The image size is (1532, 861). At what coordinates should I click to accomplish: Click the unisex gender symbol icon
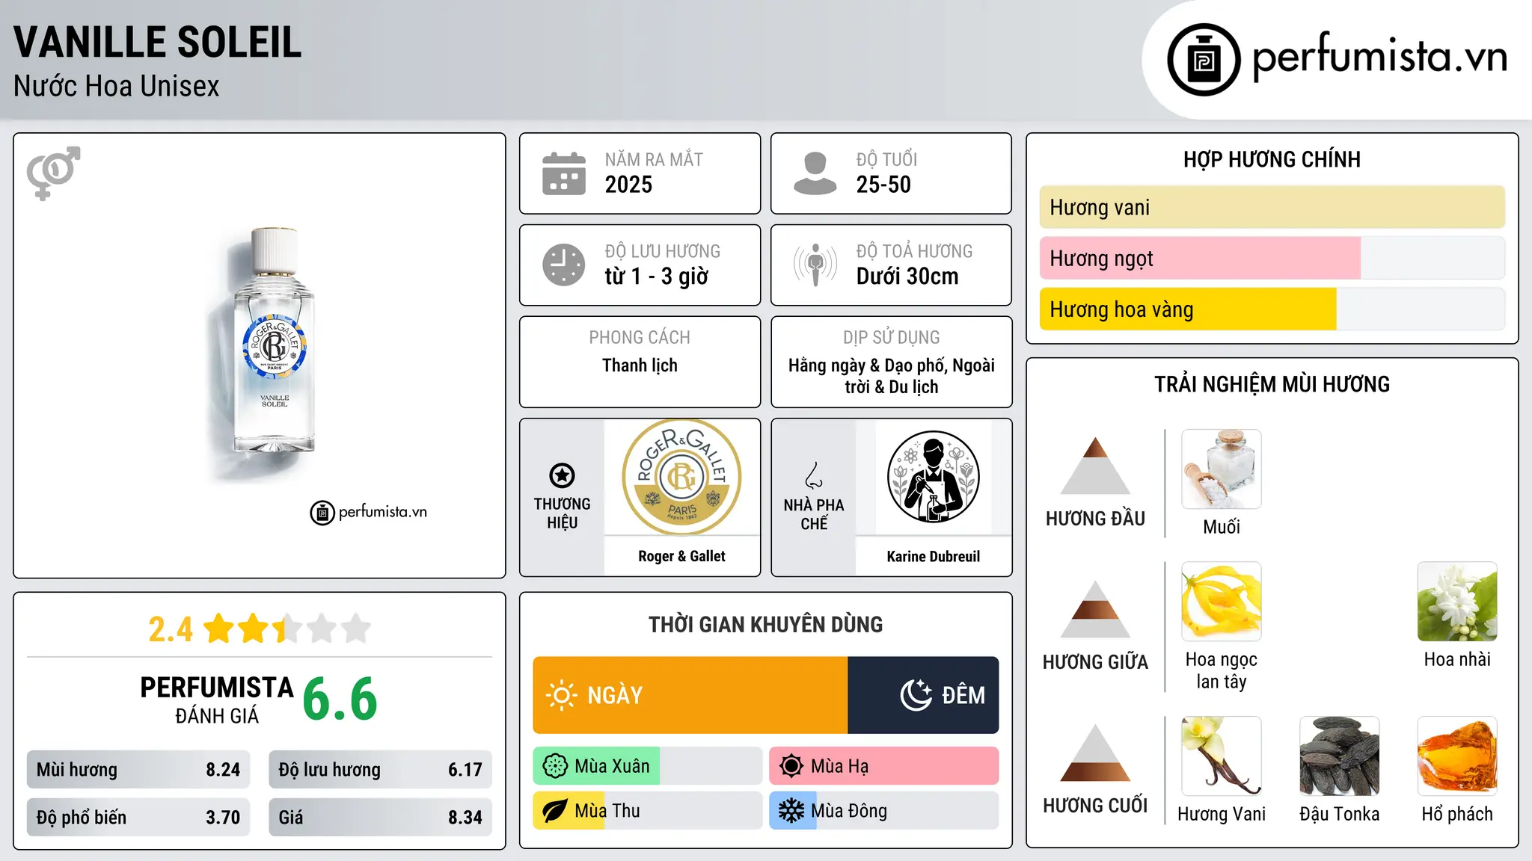[x=53, y=173]
